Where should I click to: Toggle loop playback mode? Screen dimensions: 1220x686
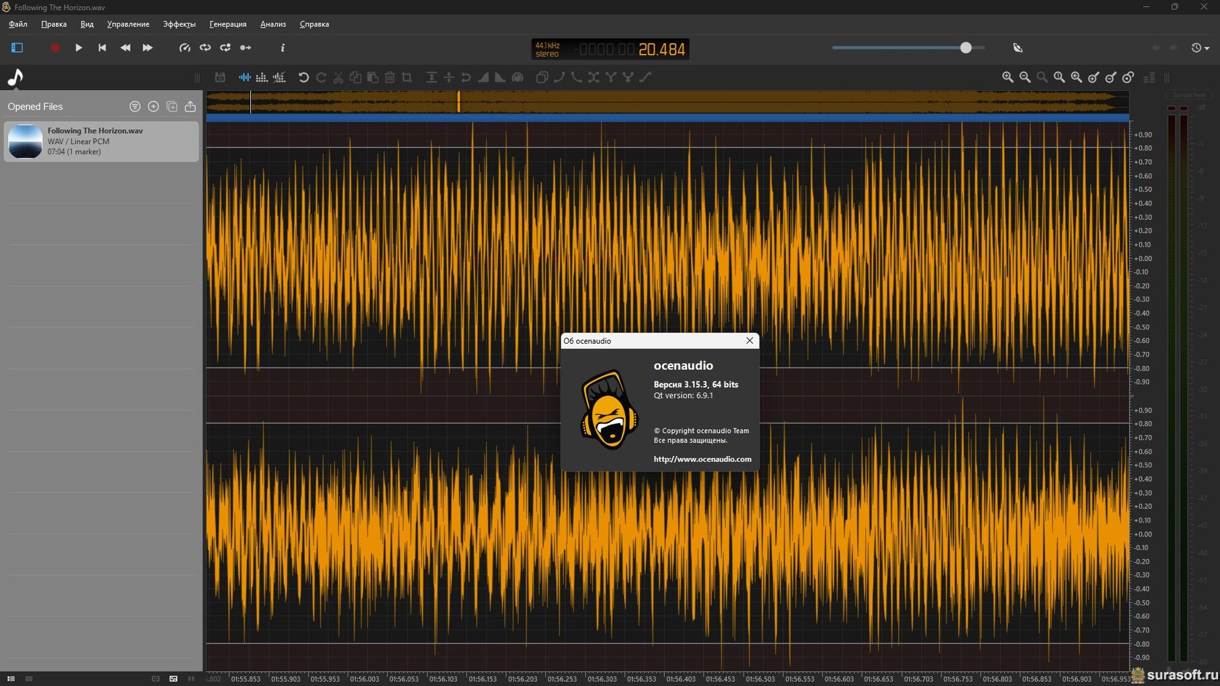pos(205,48)
